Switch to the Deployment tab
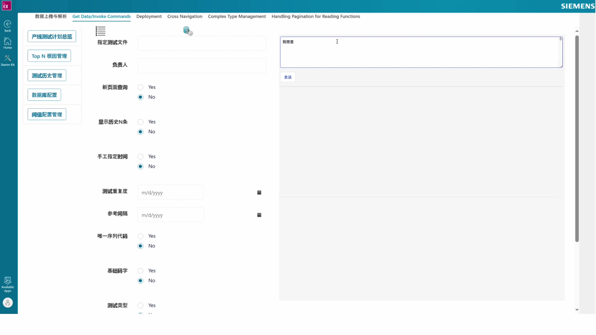The height and width of the screenshot is (335, 596). (149, 16)
